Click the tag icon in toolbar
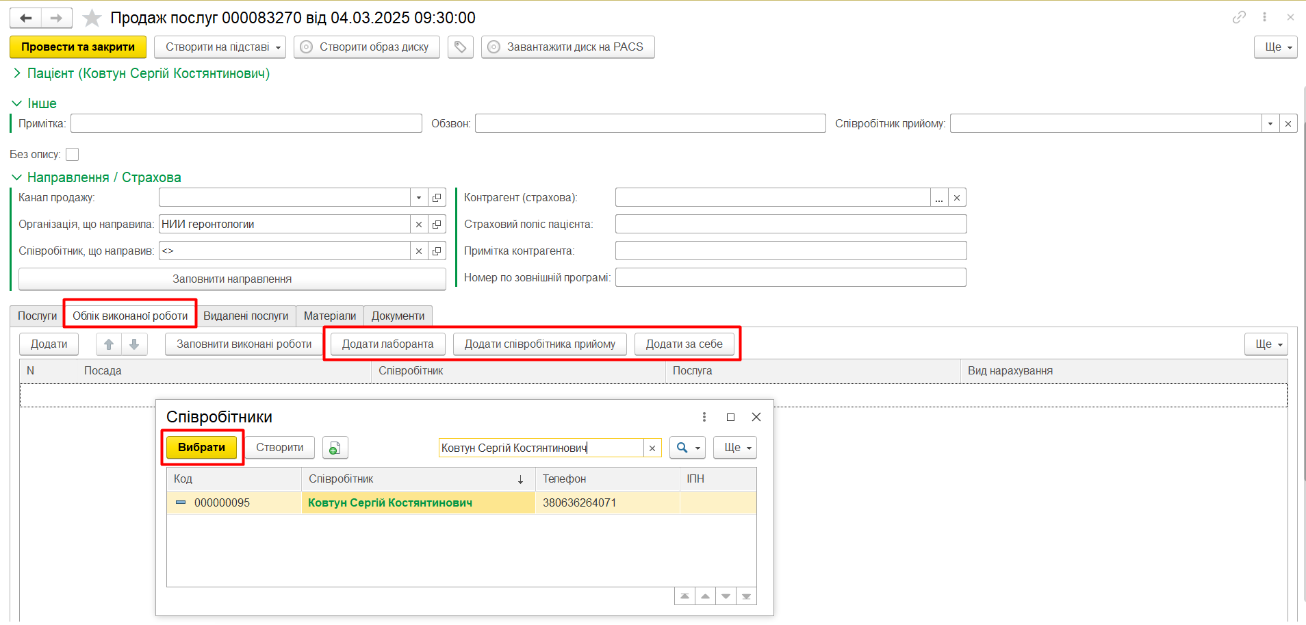 461,47
